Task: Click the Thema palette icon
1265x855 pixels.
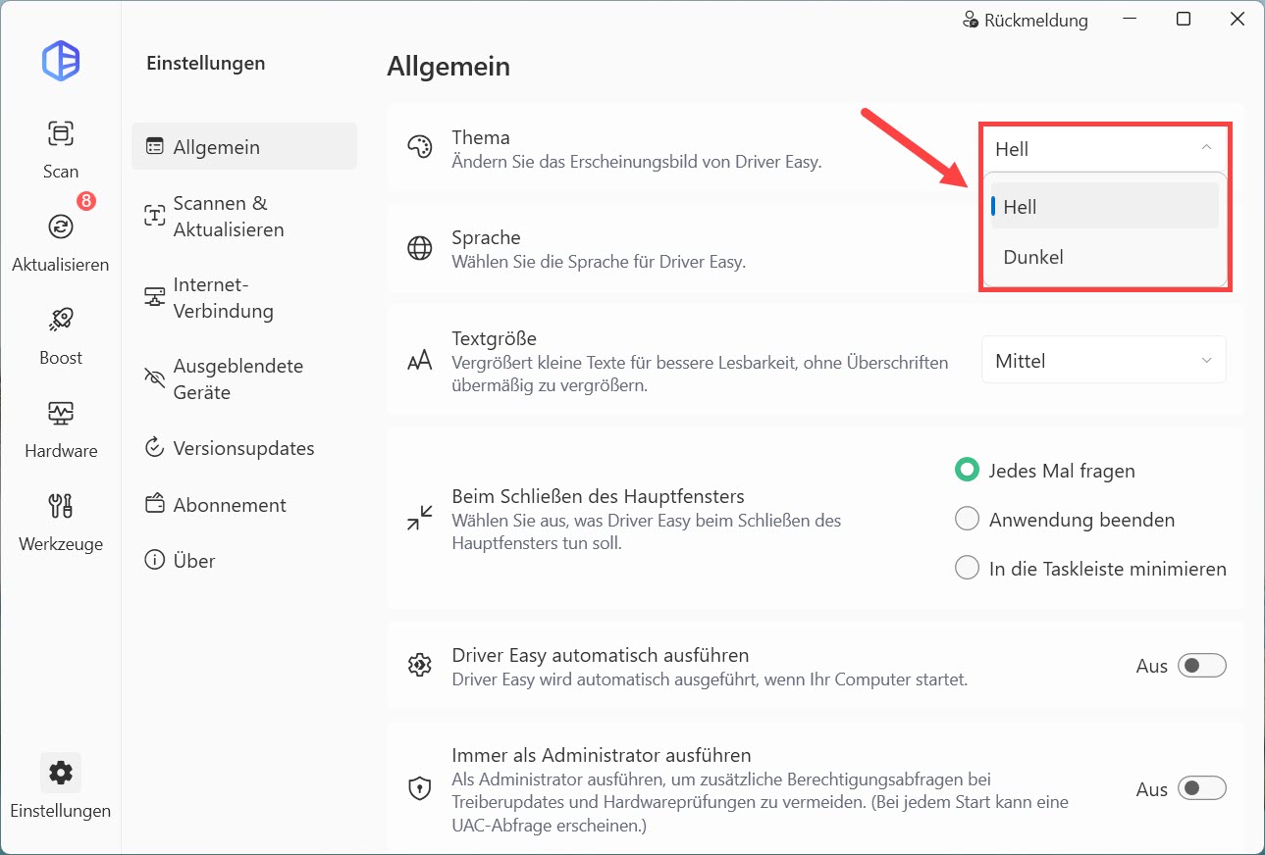Action: tap(419, 148)
